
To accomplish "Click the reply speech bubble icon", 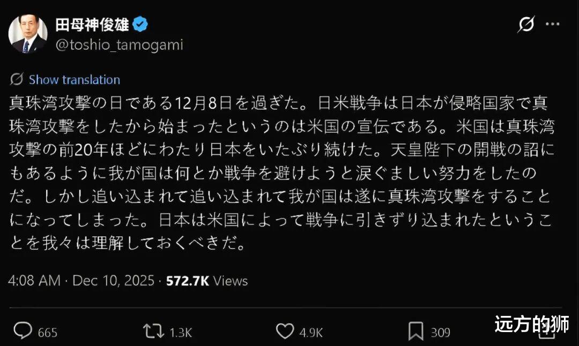I will click(x=23, y=332).
